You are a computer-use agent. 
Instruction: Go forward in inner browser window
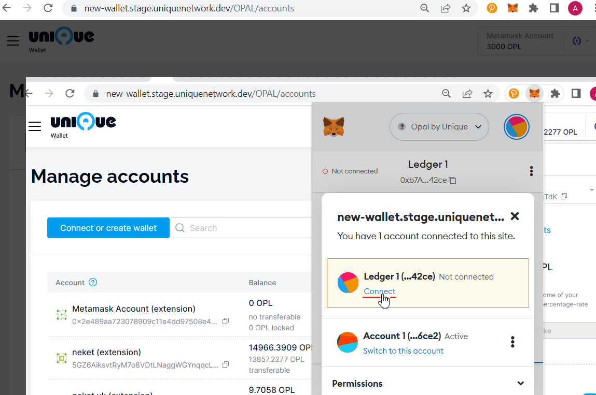click(49, 93)
